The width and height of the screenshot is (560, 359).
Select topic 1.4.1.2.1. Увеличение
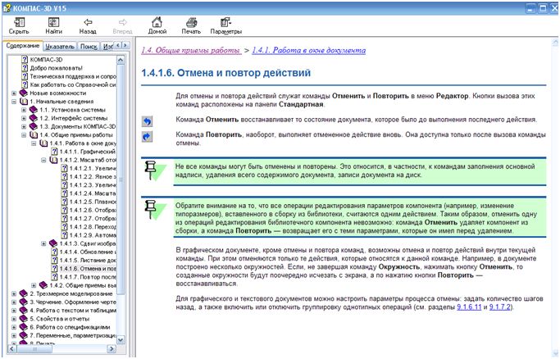[x=93, y=169]
